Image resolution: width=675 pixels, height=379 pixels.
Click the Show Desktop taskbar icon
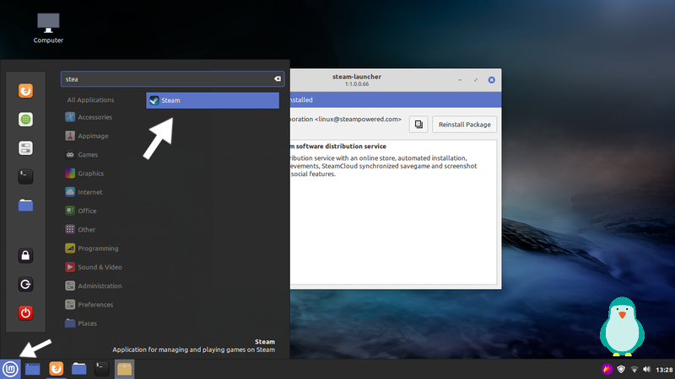(x=32, y=369)
